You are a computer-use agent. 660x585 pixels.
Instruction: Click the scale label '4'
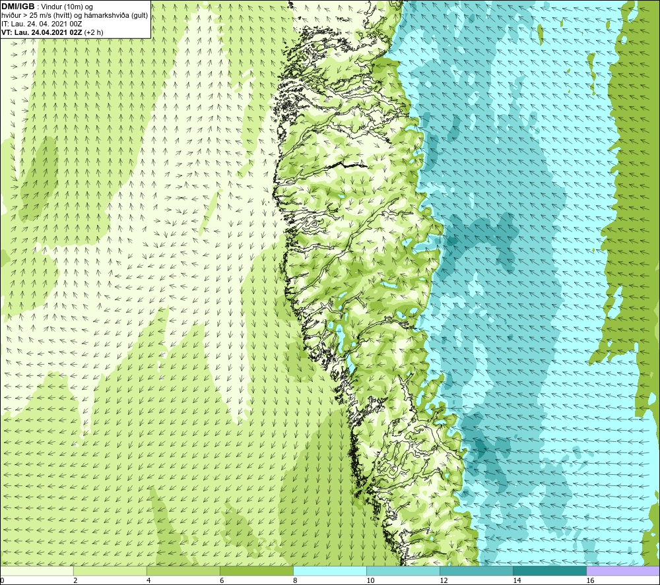tap(148, 581)
